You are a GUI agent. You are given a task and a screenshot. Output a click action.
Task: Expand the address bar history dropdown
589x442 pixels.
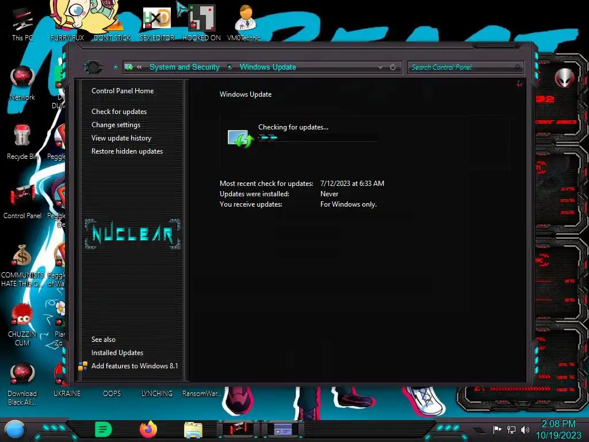click(380, 67)
